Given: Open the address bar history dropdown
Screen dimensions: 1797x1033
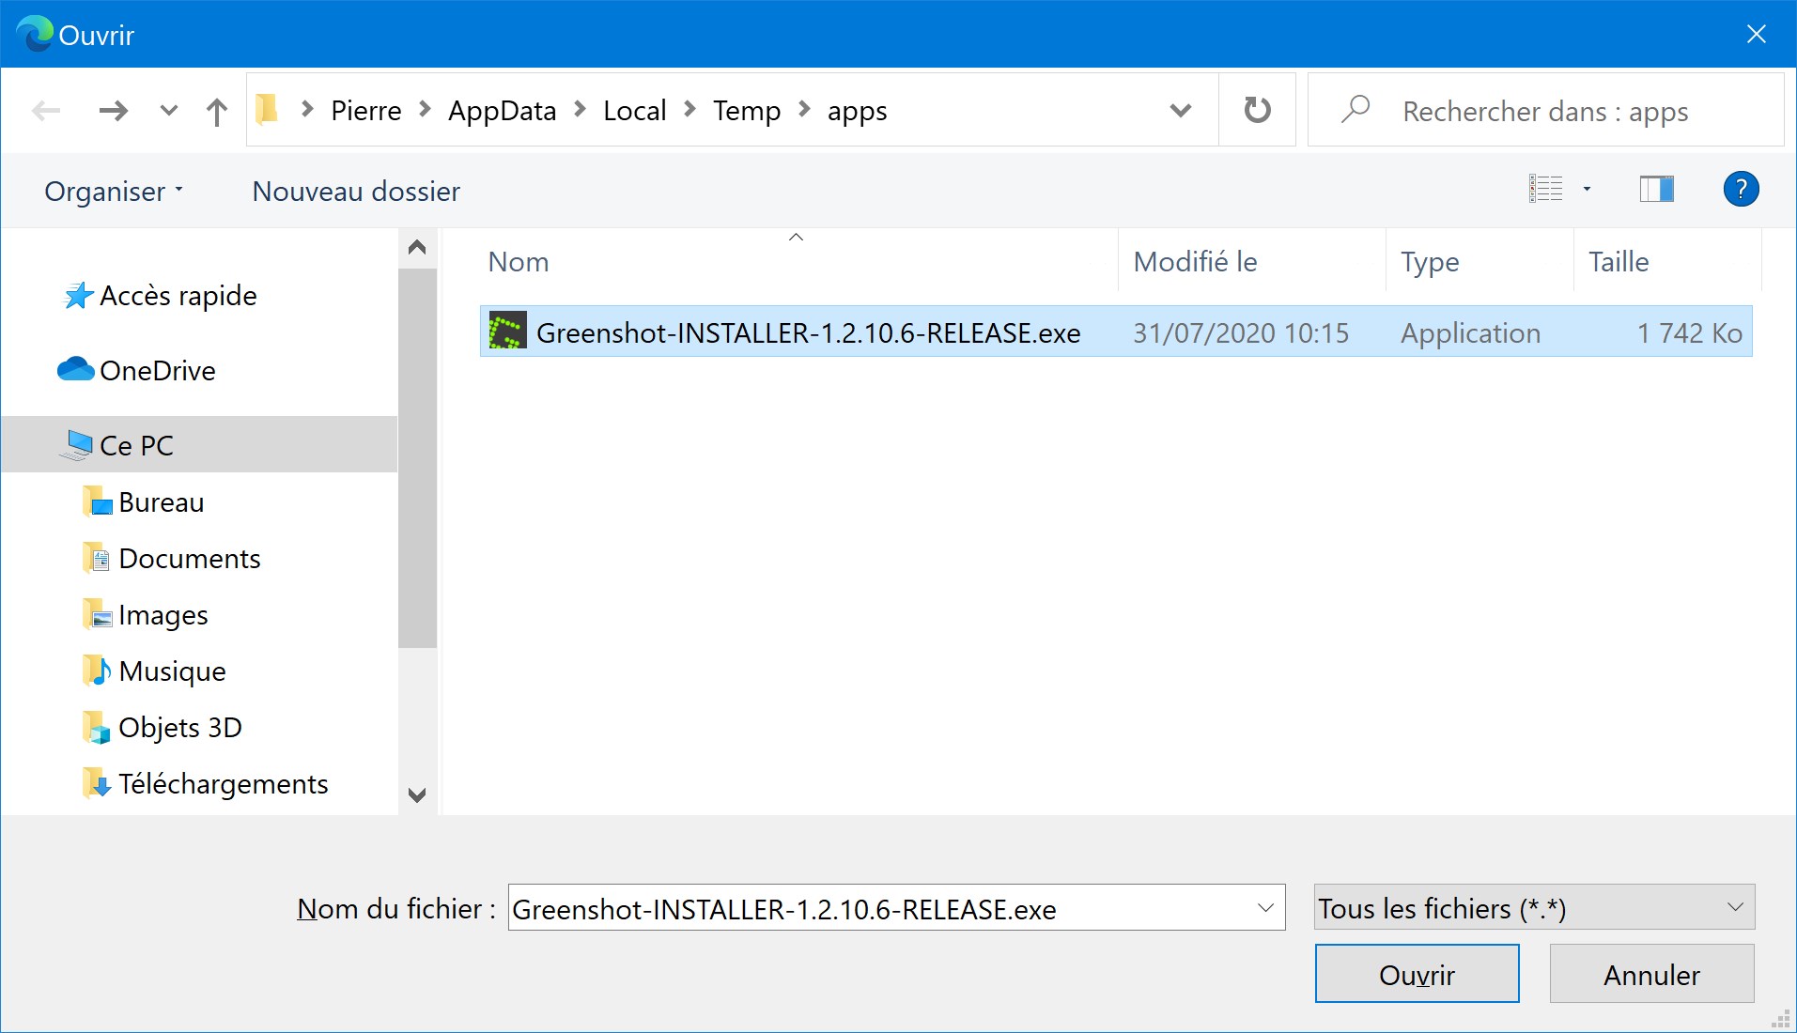Looking at the screenshot, I should point(1181,111).
